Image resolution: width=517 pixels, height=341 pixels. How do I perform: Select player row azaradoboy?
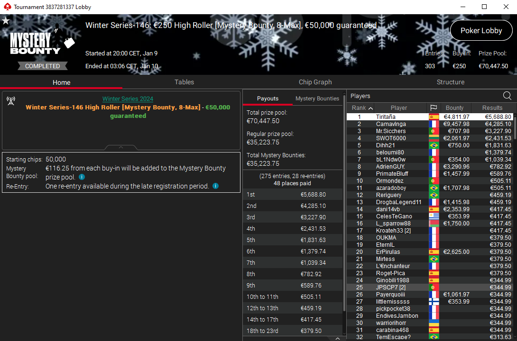(430, 188)
